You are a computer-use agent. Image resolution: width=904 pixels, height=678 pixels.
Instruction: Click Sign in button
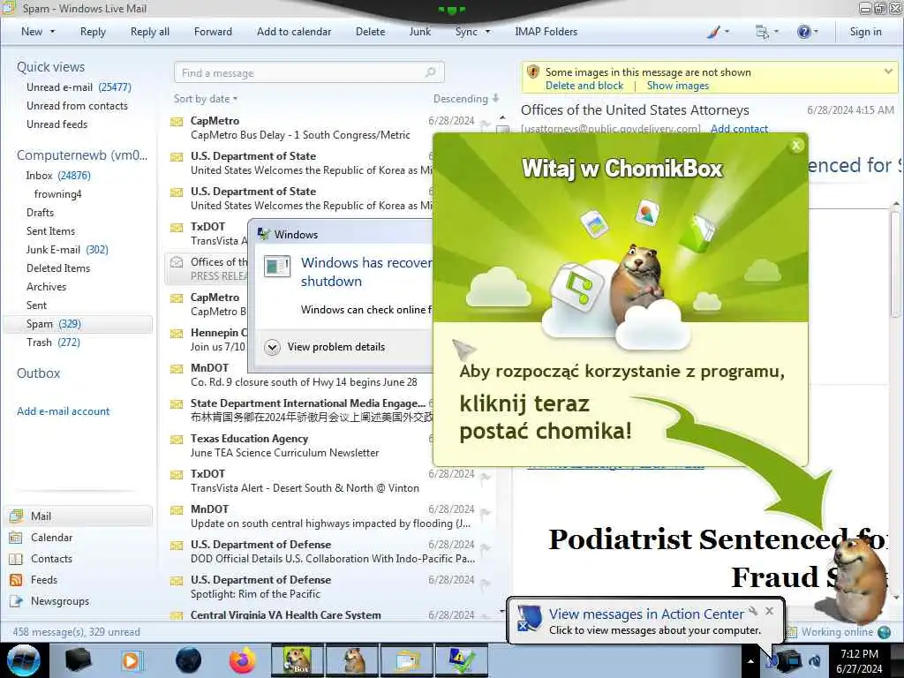865,32
